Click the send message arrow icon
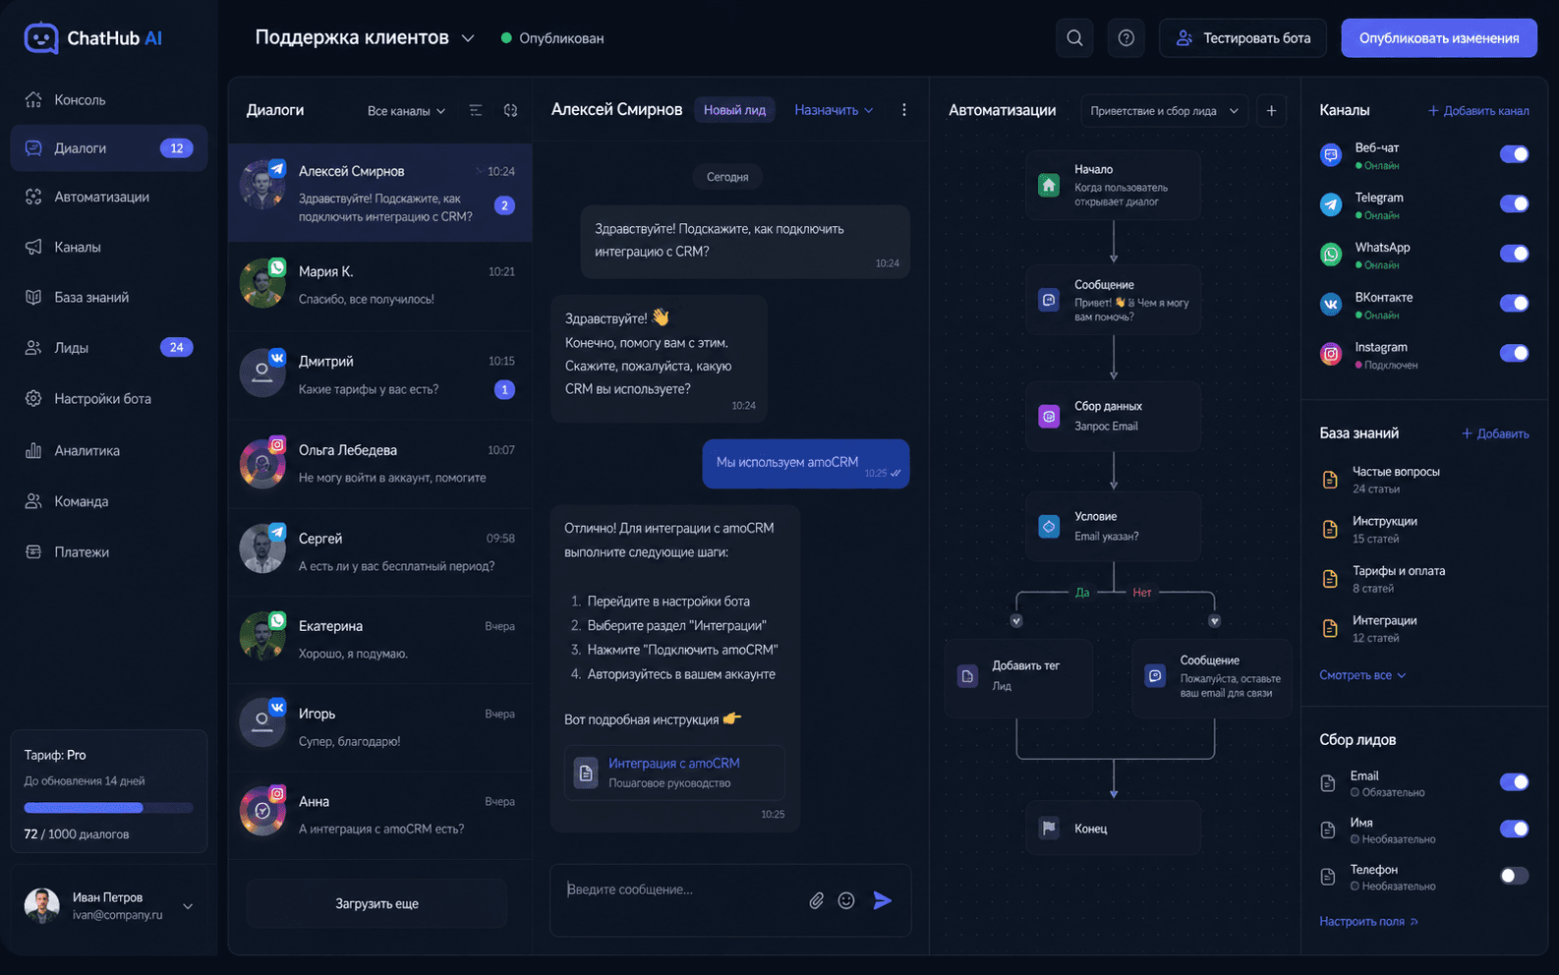1559x975 pixels. [882, 900]
